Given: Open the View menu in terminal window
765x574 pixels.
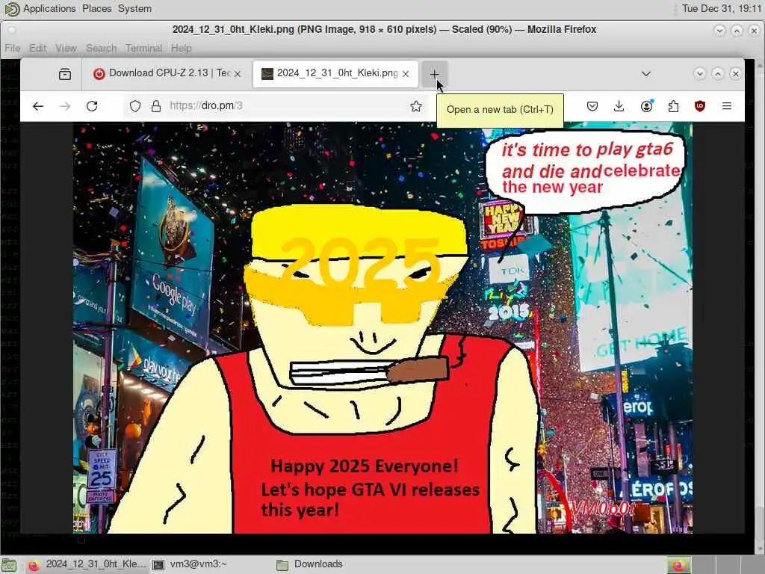Looking at the screenshot, I should pyautogui.click(x=66, y=49).
